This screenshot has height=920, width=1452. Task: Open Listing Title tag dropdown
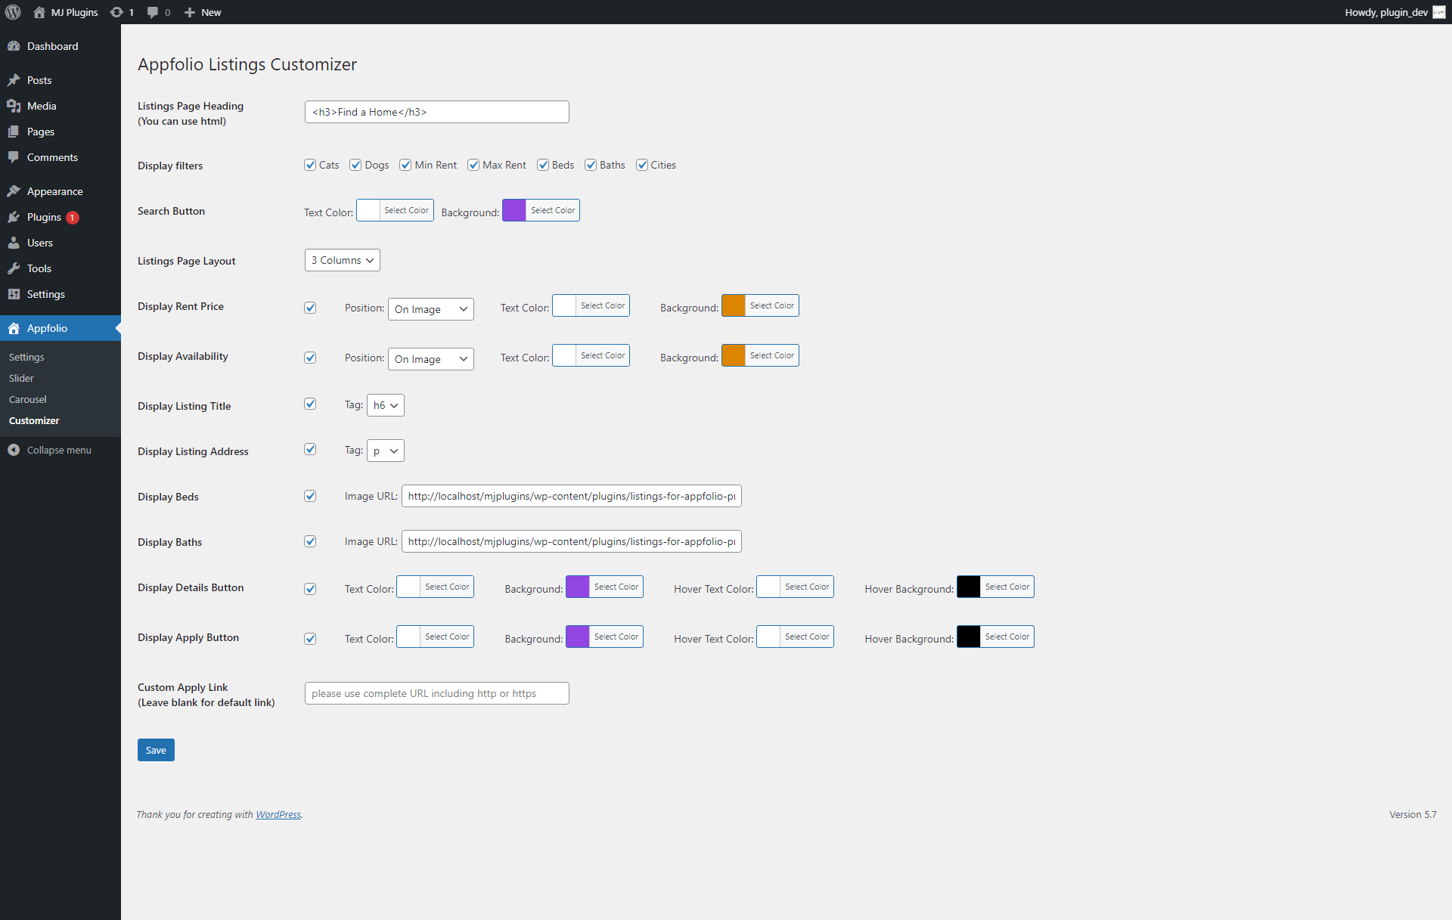(386, 405)
